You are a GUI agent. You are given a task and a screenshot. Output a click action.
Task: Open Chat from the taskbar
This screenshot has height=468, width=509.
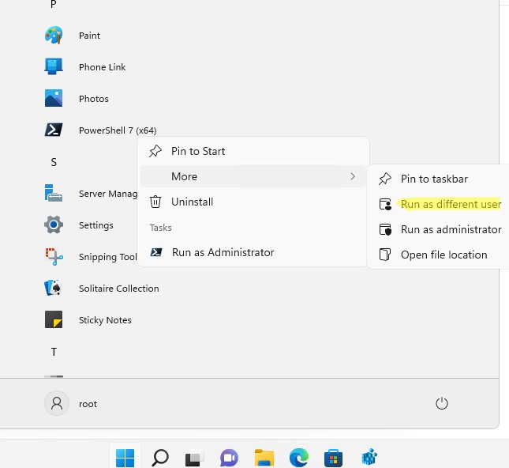[229, 458]
